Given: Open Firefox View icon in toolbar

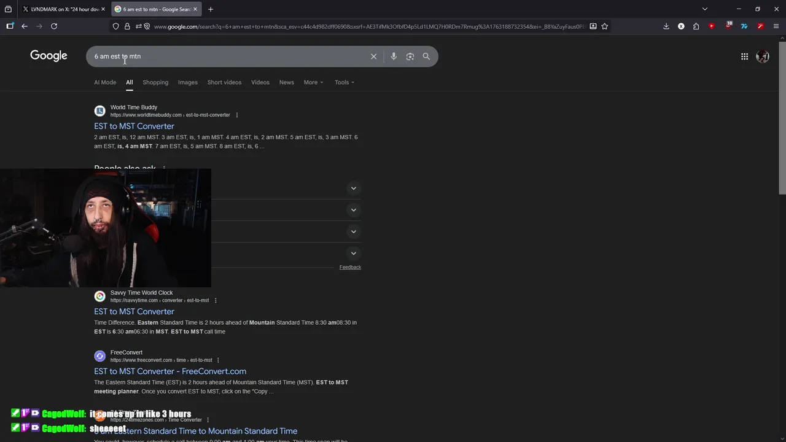Looking at the screenshot, I should point(10,26).
